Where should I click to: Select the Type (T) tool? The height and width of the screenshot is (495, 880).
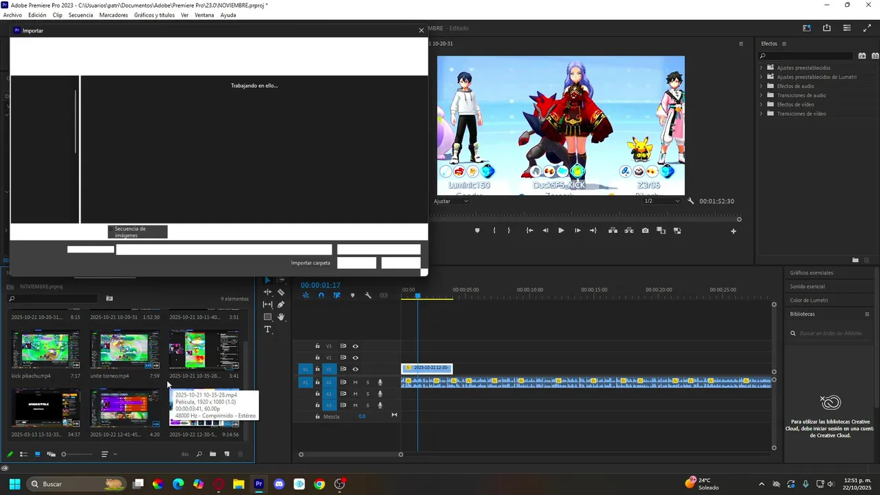(267, 329)
